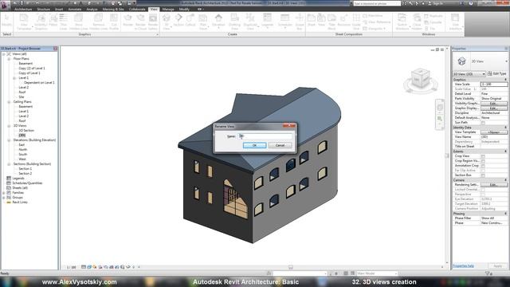Open the Properties help link
This screenshot has height=287, width=510.
coord(463,265)
